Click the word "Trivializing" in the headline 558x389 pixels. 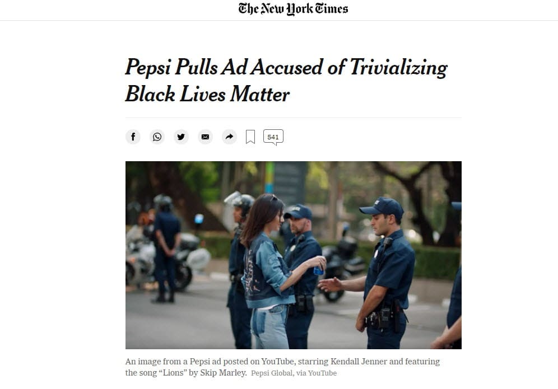(x=398, y=67)
